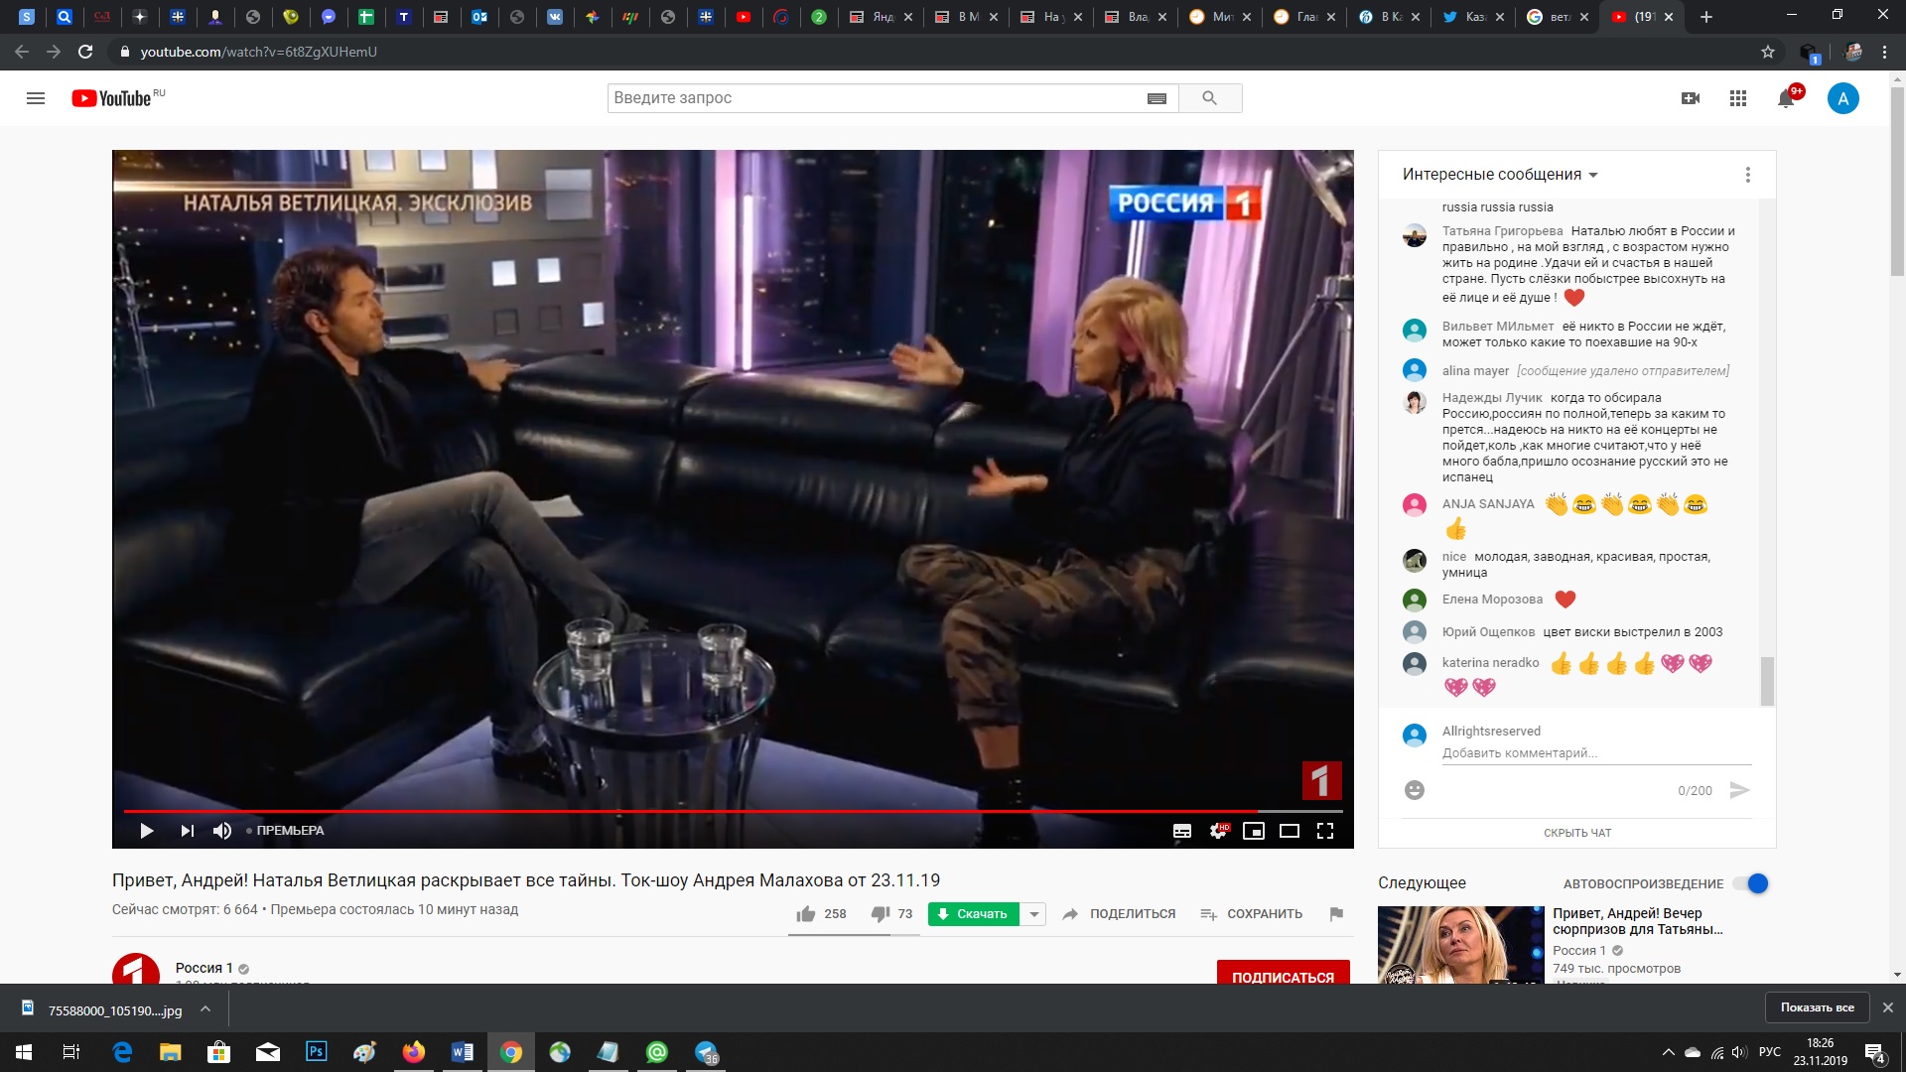The height and width of the screenshot is (1072, 1906).
Task: Close the downloads bar
Action: [1888, 1007]
